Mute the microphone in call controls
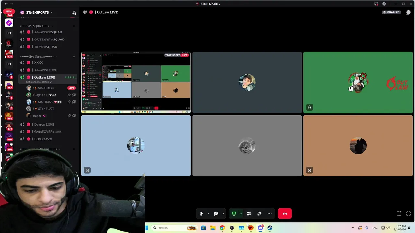Viewport: 415px width, 233px height. pos(201,214)
